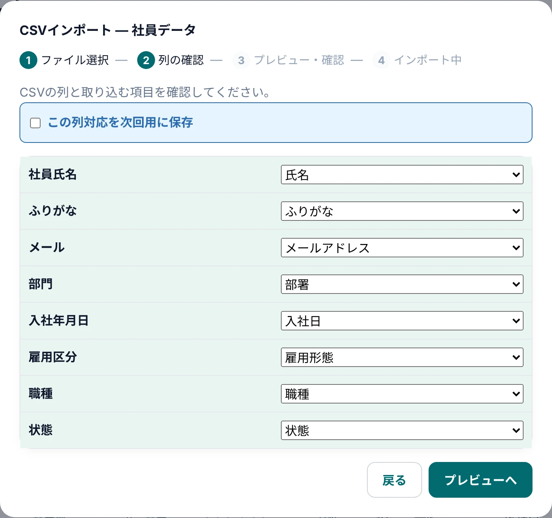
Task: Open the 状態 mapping dropdown
Action: [402, 430]
